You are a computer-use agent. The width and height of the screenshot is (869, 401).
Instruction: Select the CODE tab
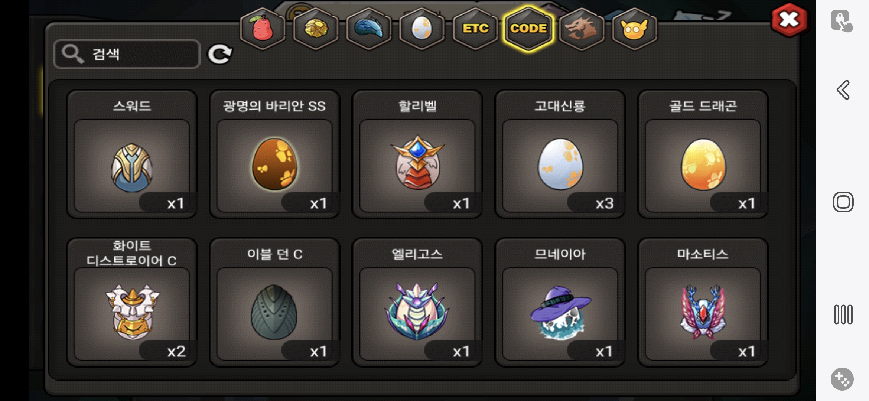tap(528, 29)
